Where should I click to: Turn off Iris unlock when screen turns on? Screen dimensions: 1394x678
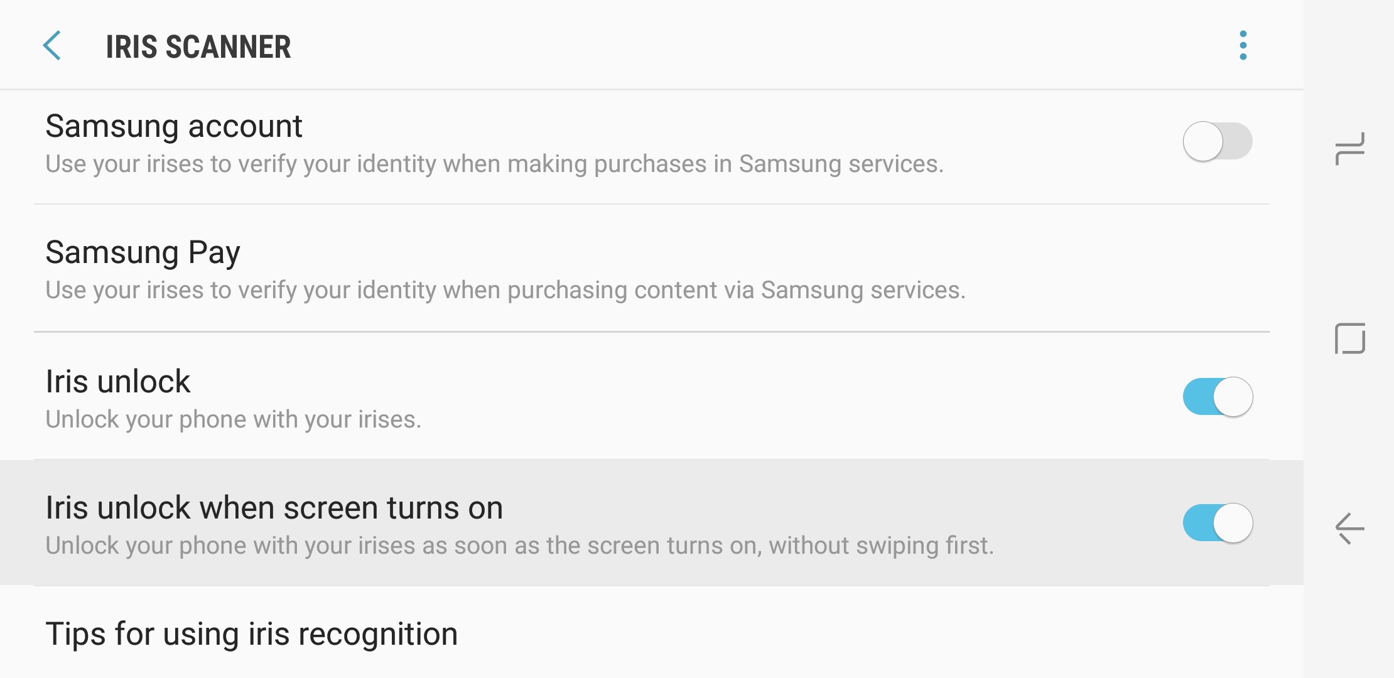1218,523
